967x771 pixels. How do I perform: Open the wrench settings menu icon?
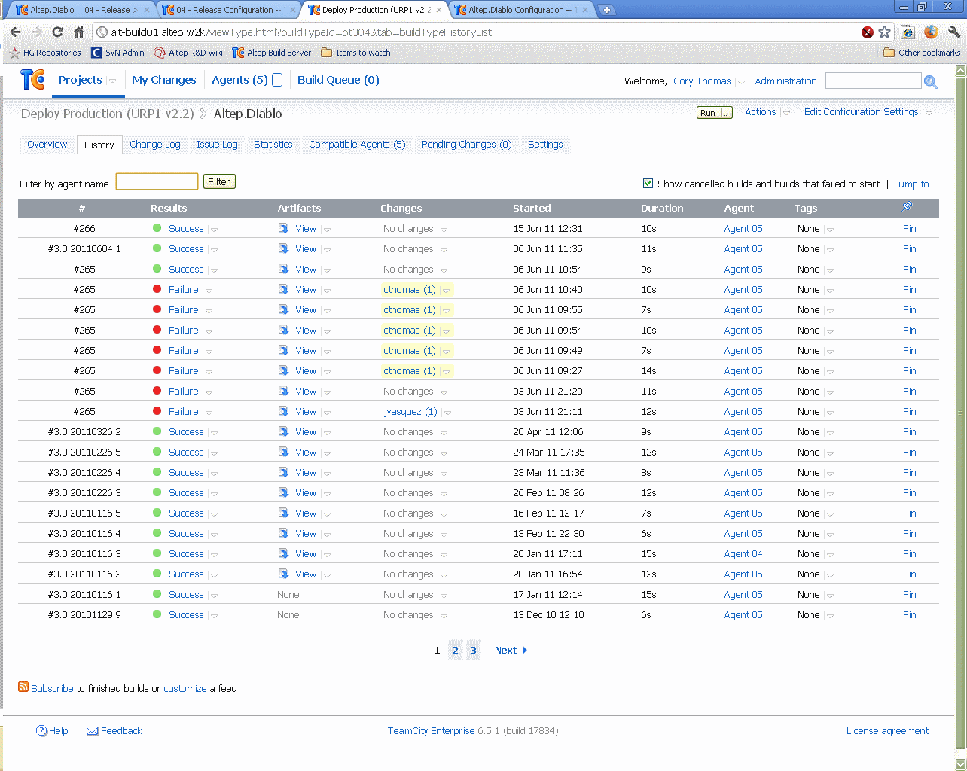[x=953, y=32]
